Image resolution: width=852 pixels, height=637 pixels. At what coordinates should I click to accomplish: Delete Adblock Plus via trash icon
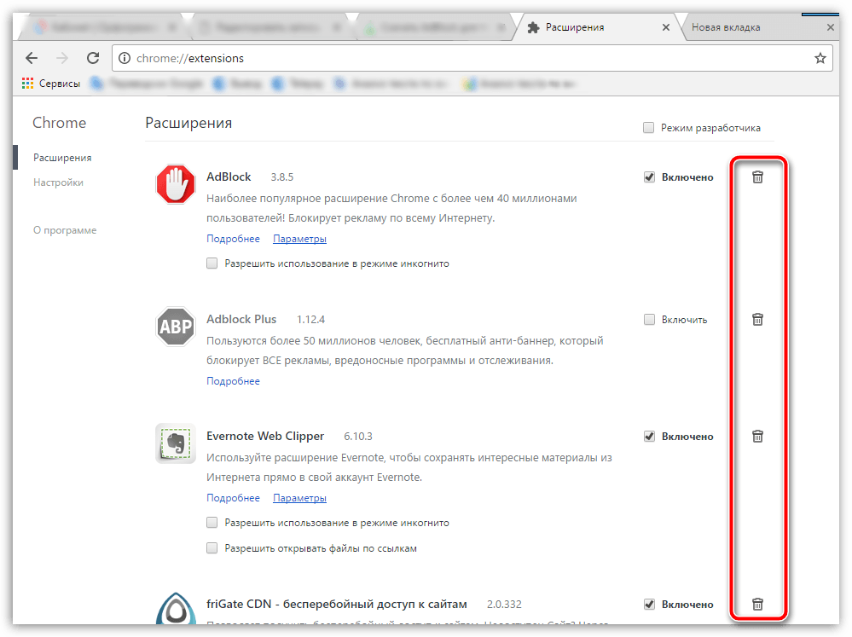pyautogui.click(x=757, y=320)
